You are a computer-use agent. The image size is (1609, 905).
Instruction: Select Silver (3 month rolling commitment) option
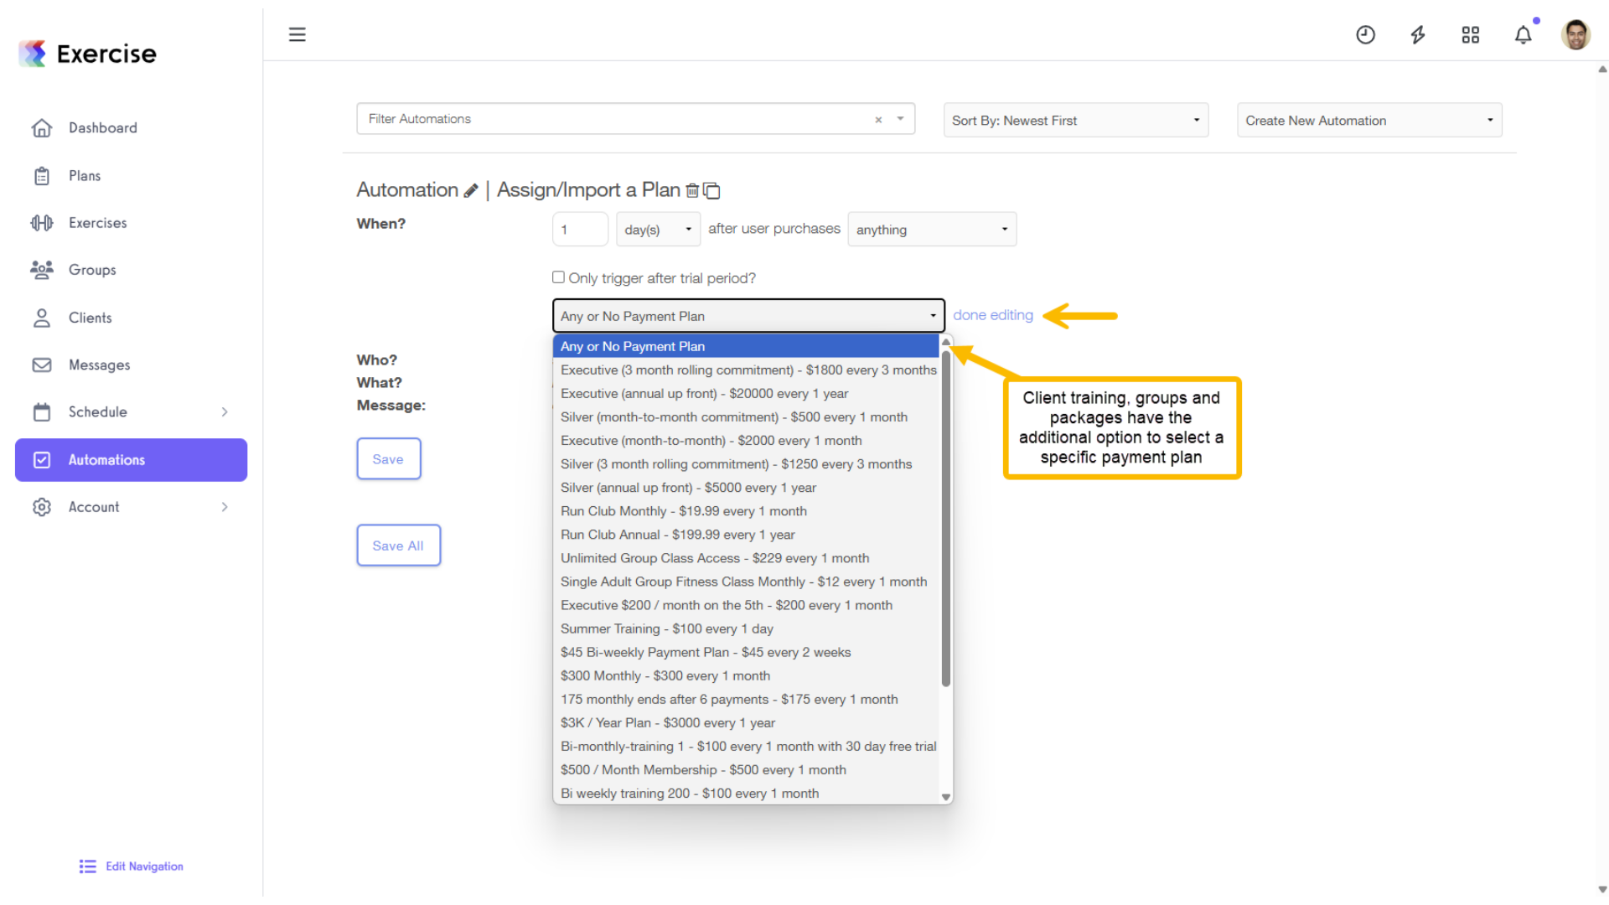[746, 463]
